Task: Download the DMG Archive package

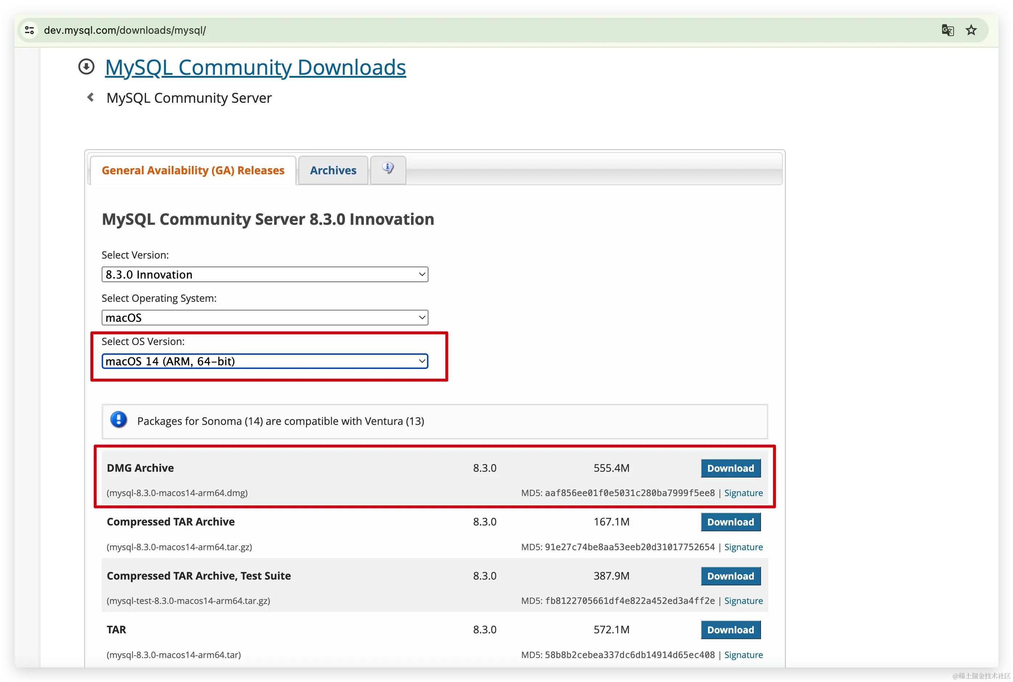Action: click(x=731, y=468)
